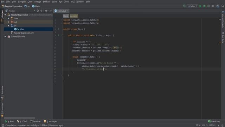The image size is (225, 127).
Task: Open Event Log in status bar
Action: (214, 121)
